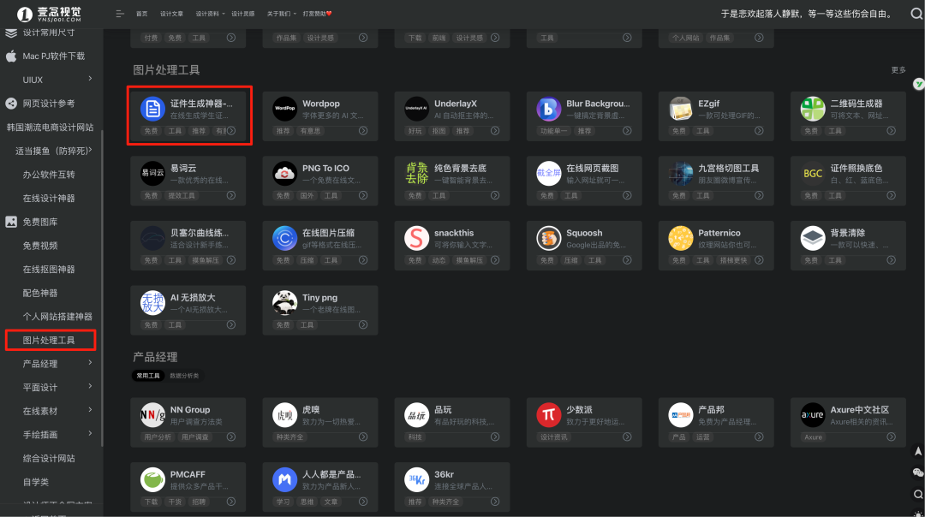
Task: Select 图片处理工具 in the sidebar
Action: click(51, 340)
